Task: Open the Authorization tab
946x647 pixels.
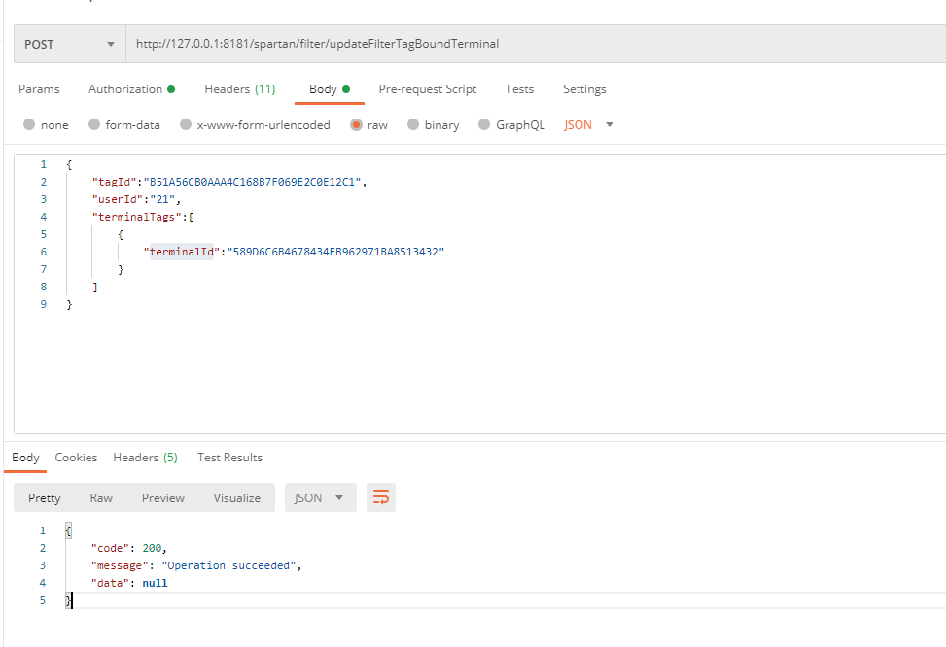Action: [131, 89]
